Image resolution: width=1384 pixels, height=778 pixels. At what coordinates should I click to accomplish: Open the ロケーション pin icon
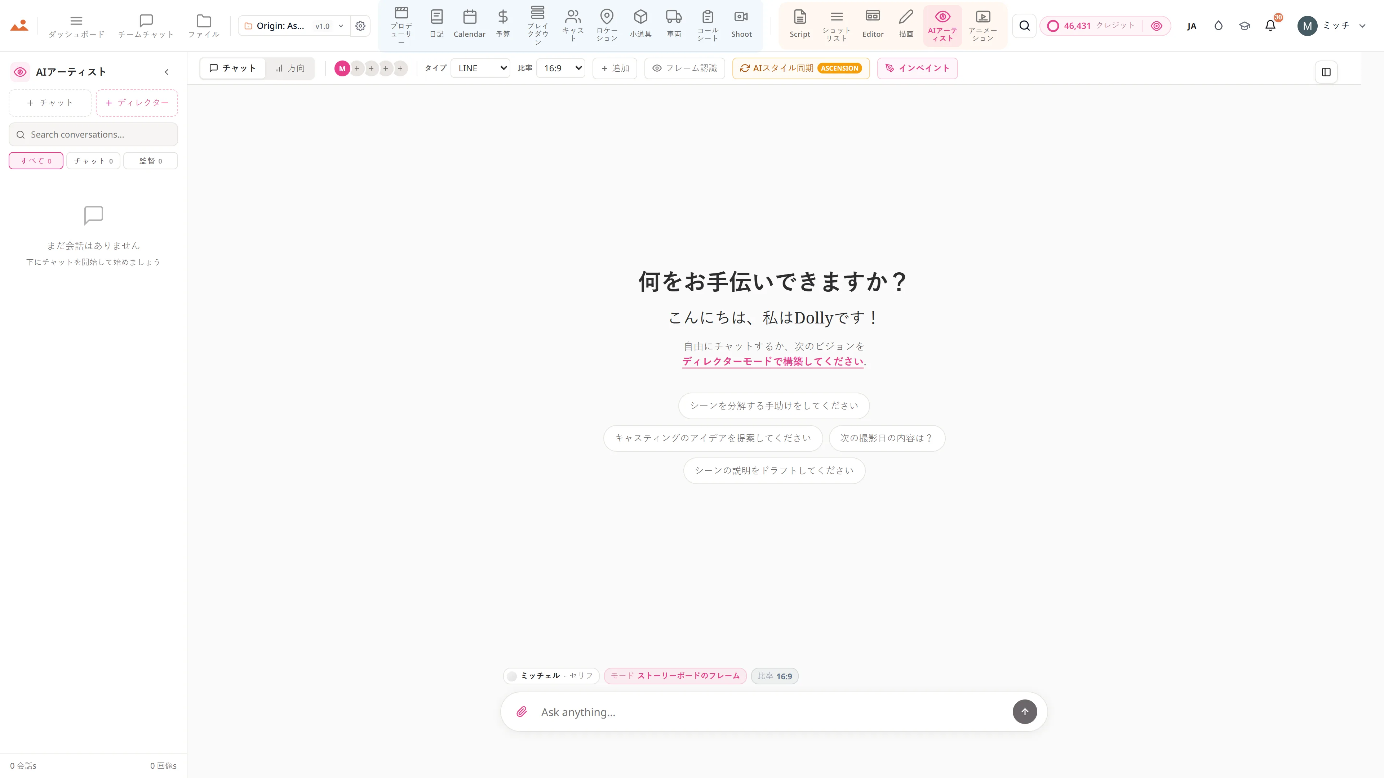(607, 25)
